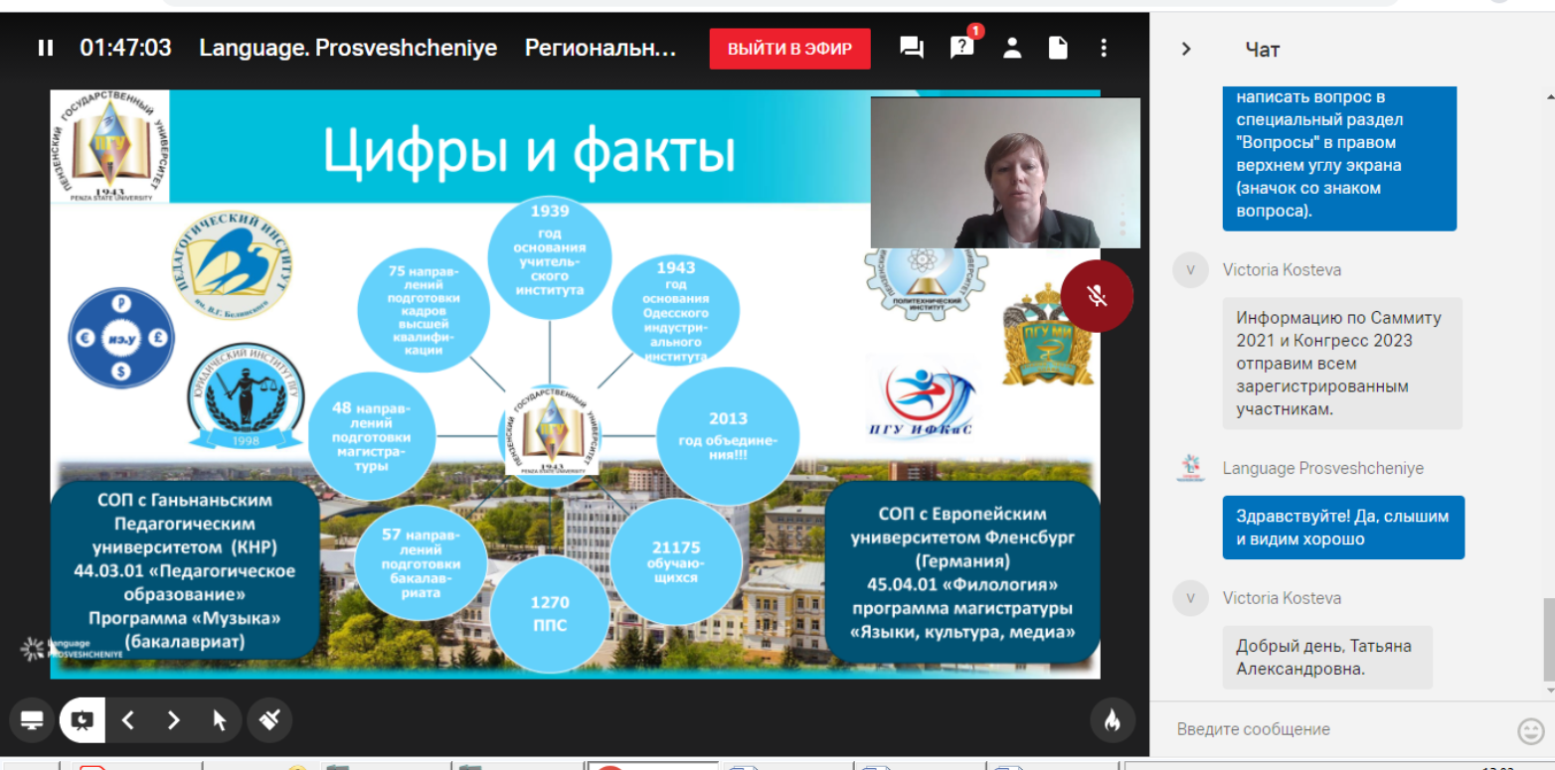Click the red ВЫЙТИ В ЭФИР button

pos(789,49)
